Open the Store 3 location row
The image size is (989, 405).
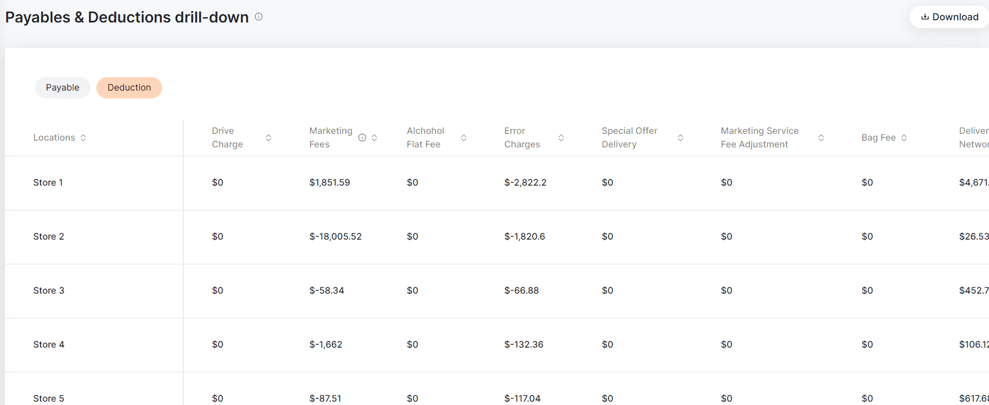[49, 291]
